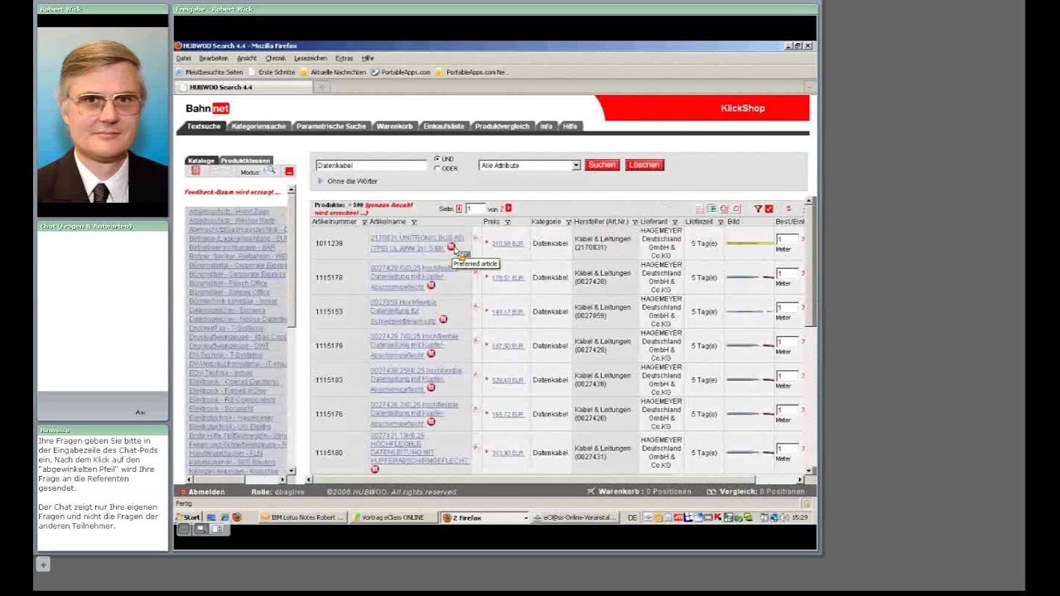Image resolution: width=1060 pixels, height=596 pixels.
Task: Open the 529,40 EUR price link
Action: (508, 380)
